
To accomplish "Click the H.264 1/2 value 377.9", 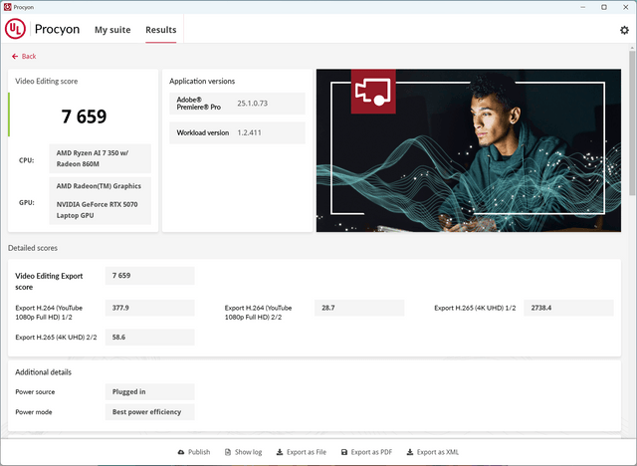I will [150, 308].
